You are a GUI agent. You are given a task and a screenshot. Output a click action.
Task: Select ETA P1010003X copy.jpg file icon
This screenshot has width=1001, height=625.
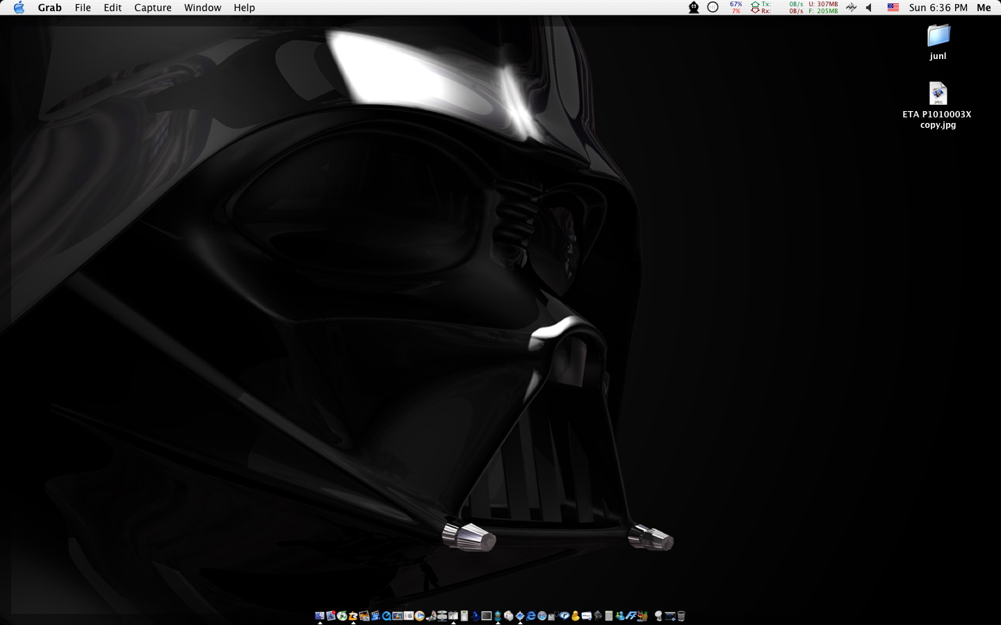coord(938,94)
